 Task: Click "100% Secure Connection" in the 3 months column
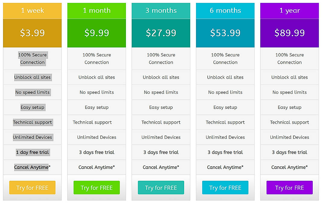point(161,59)
